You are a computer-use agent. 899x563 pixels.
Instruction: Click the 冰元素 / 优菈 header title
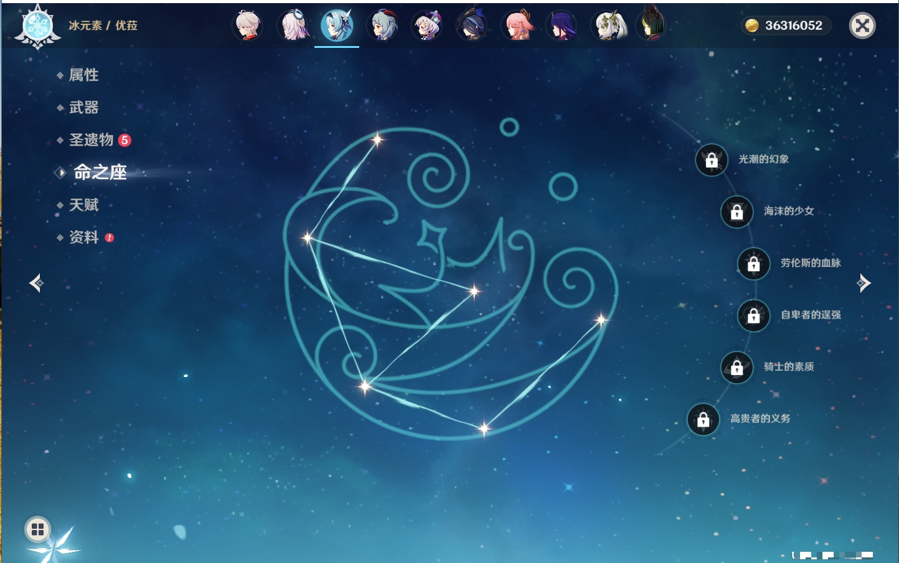103,26
